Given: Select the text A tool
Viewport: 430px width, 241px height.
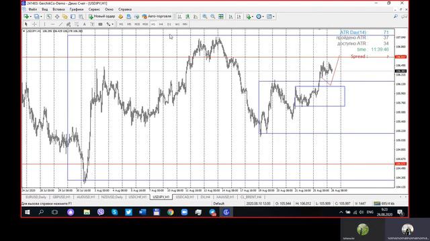Looking at the screenshot, I should pos(85,24).
